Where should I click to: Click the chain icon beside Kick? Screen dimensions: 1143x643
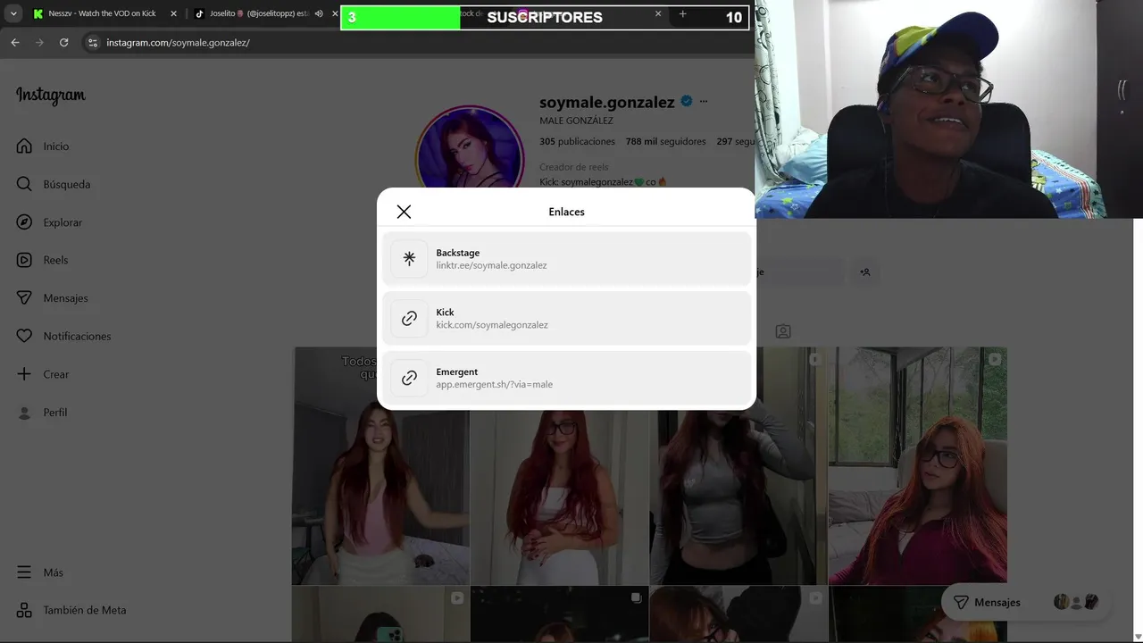(409, 318)
